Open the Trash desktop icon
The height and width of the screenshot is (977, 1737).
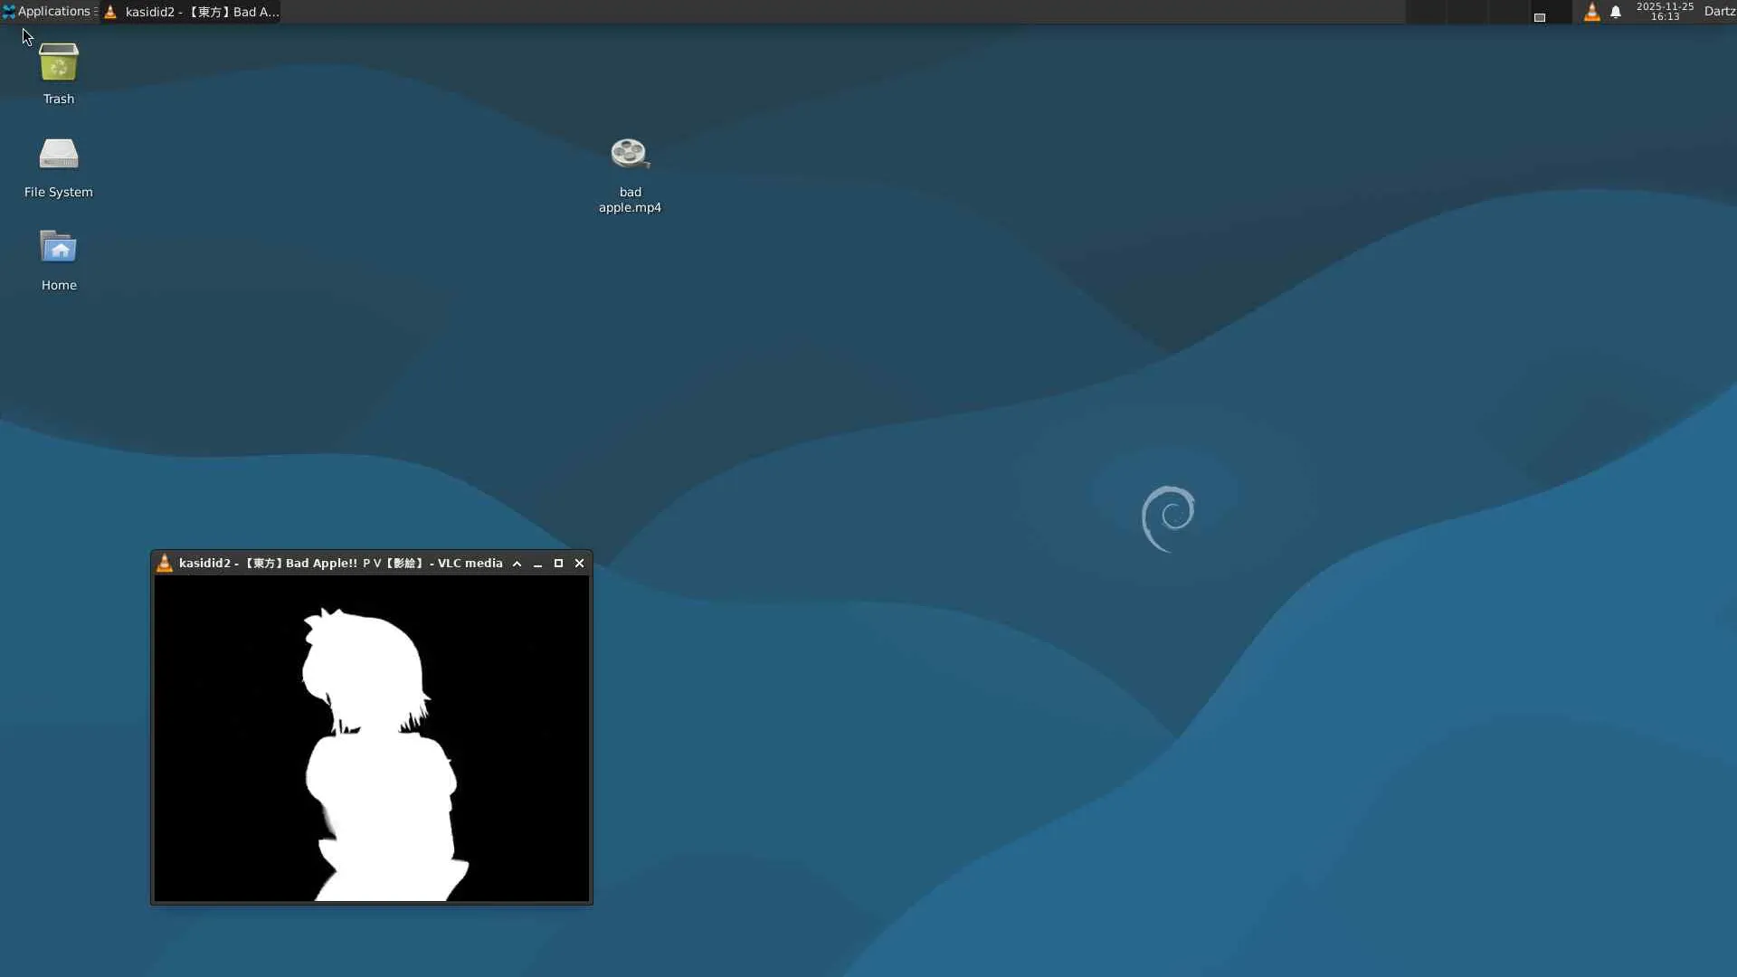pos(59,63)
